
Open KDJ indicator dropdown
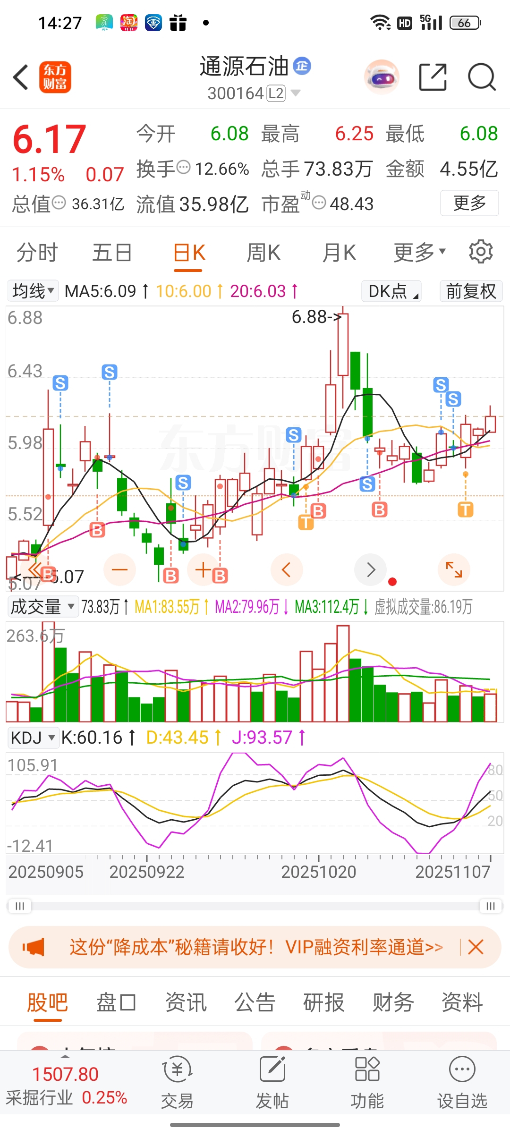pos(33,738)
